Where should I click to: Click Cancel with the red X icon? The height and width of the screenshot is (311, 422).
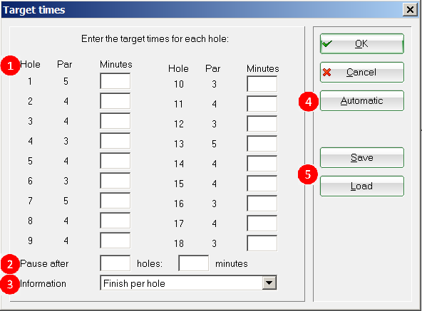(361, 73)
